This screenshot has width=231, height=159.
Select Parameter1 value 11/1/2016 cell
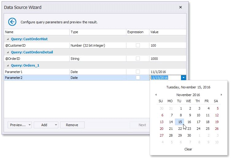(x=167, y=72)
